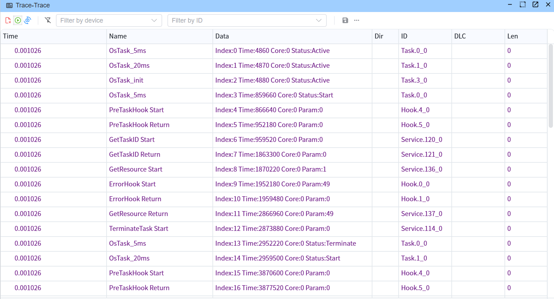Save the trace with the floppy icon
The height and width of the screenshot is (299, 554).
345,20
